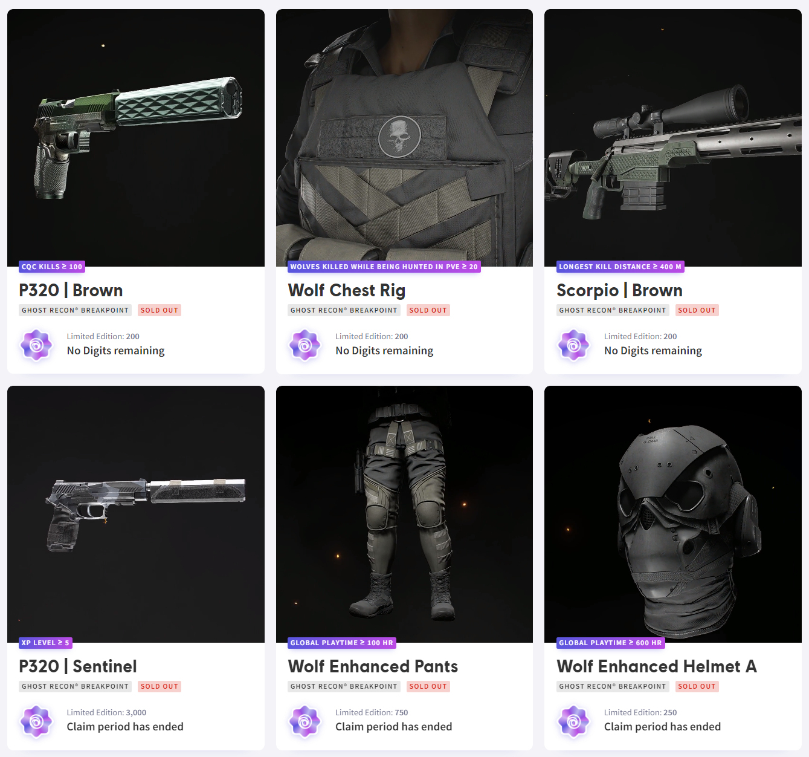
Task: Click the Wolf Enhanced Helmet A title
Action: click(x=657, y=666)
